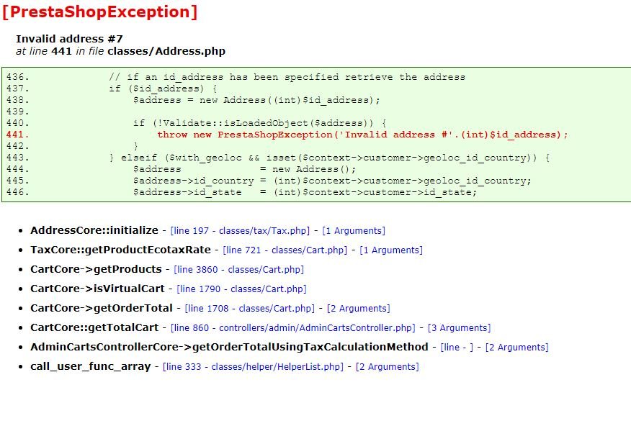The image size is (631, 426).
Task: Open the line 721 classes/Cart.php link
Action: [285, 250]
